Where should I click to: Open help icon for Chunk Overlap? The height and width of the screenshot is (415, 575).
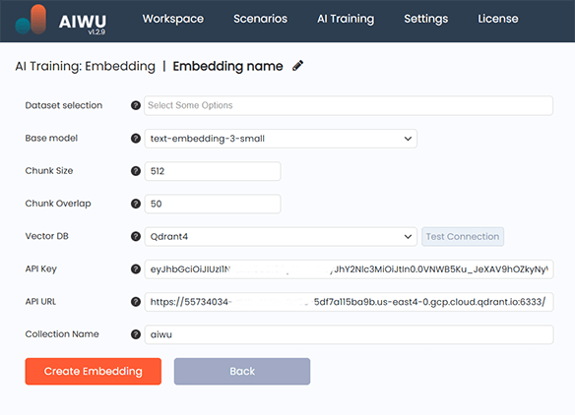pos(136,204)
